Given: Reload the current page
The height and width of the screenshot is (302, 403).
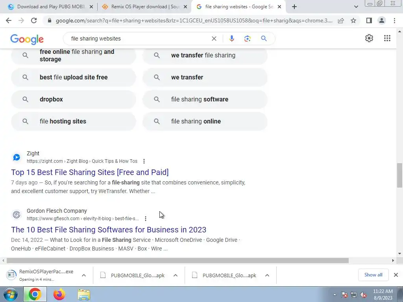Looking at the screenshot, I should click(34, 20).
